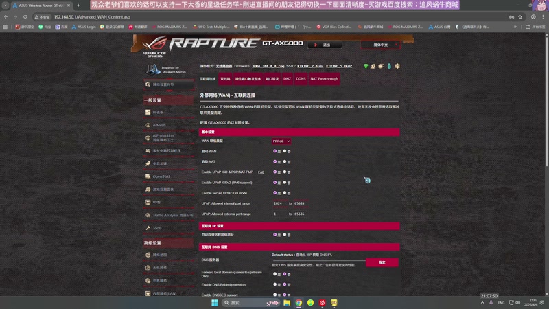The width and height of the screenshot is (549, 309).
Task: Click the network device status icon
Action: tap(381, 66)
